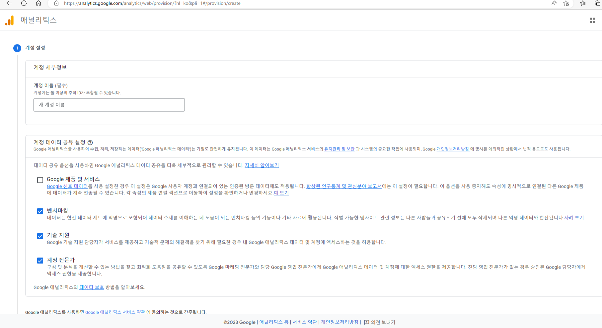The image size is (602, 328).
Task: Click the 계정 세부정보 heading
Action: 50,67
